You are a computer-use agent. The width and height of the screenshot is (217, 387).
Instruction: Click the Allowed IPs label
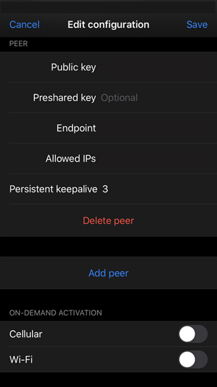tap(71, 159)
